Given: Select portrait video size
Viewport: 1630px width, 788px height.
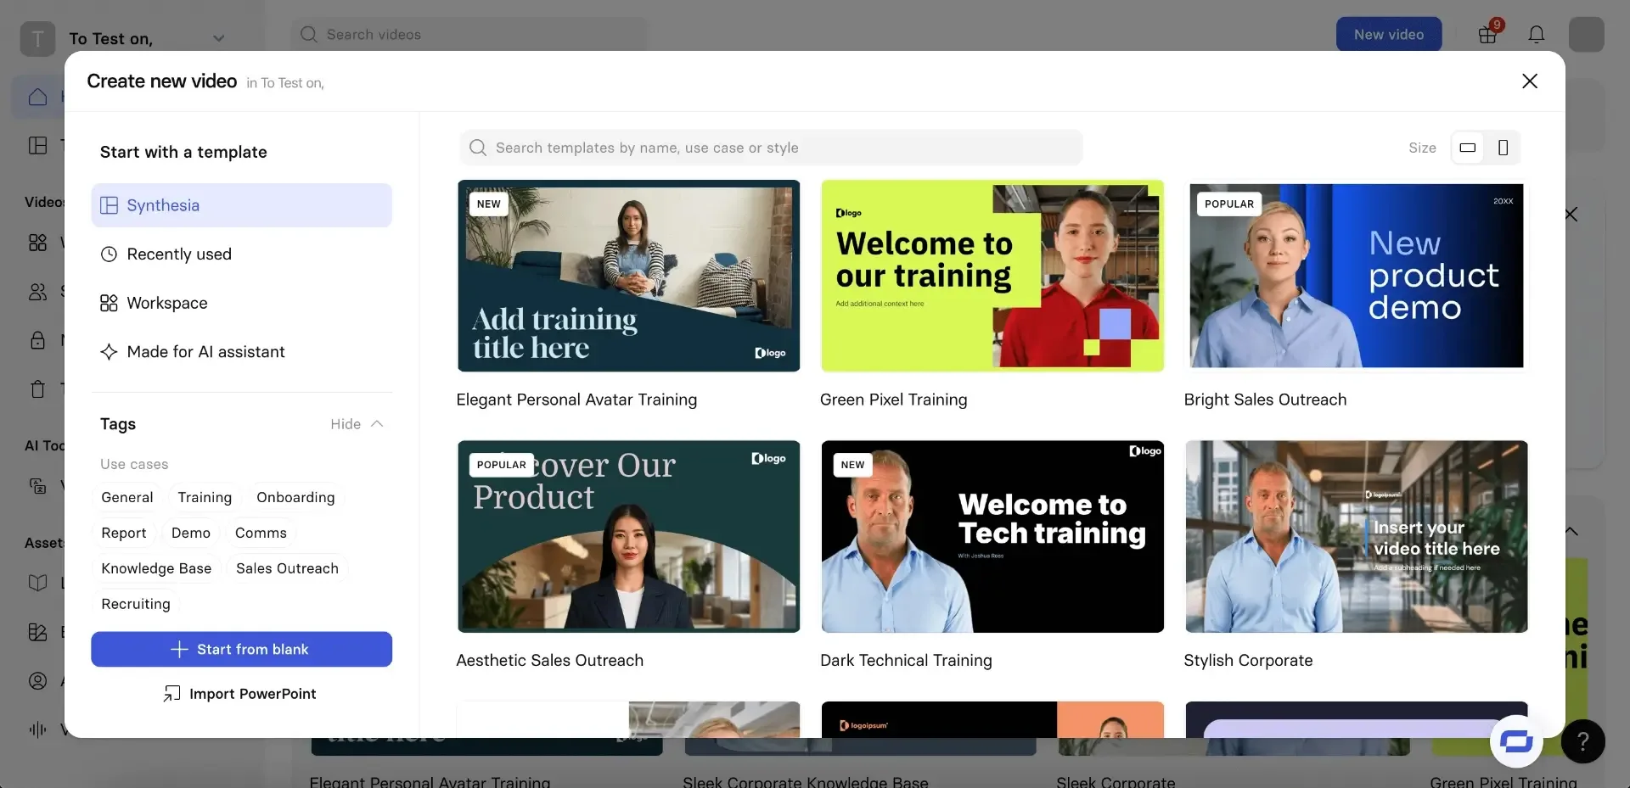Looking at the screenshot, I should point(1503,148).
